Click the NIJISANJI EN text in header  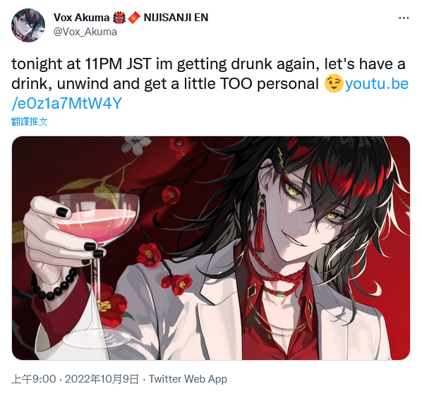[176, 18]
